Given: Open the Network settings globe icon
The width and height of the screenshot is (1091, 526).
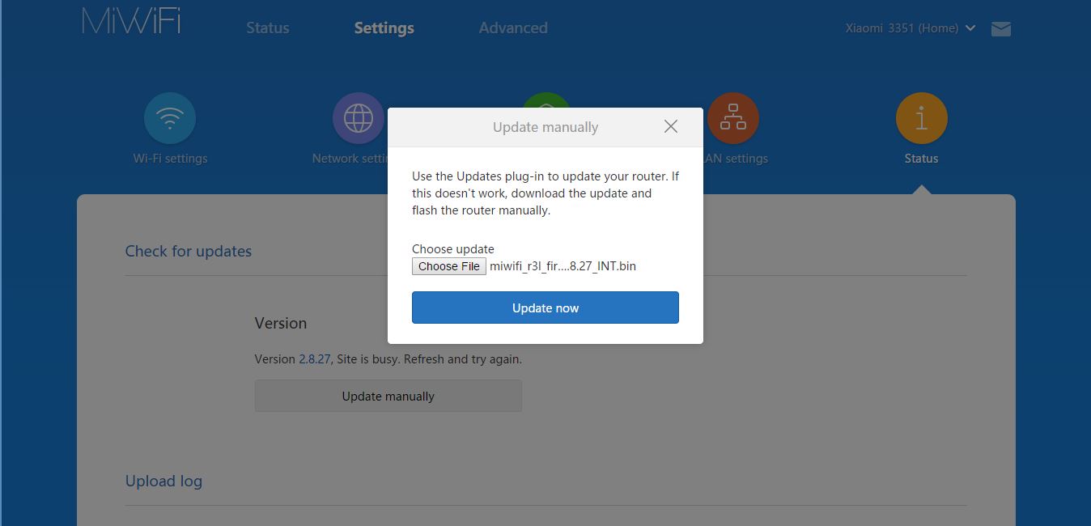Looking at the screenshot, I should click(x=359, y=119).
